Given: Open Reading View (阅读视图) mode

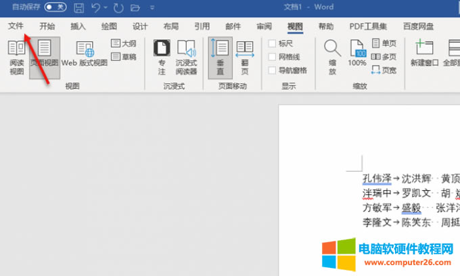Looking at the screenshot, I should point(16,57).
